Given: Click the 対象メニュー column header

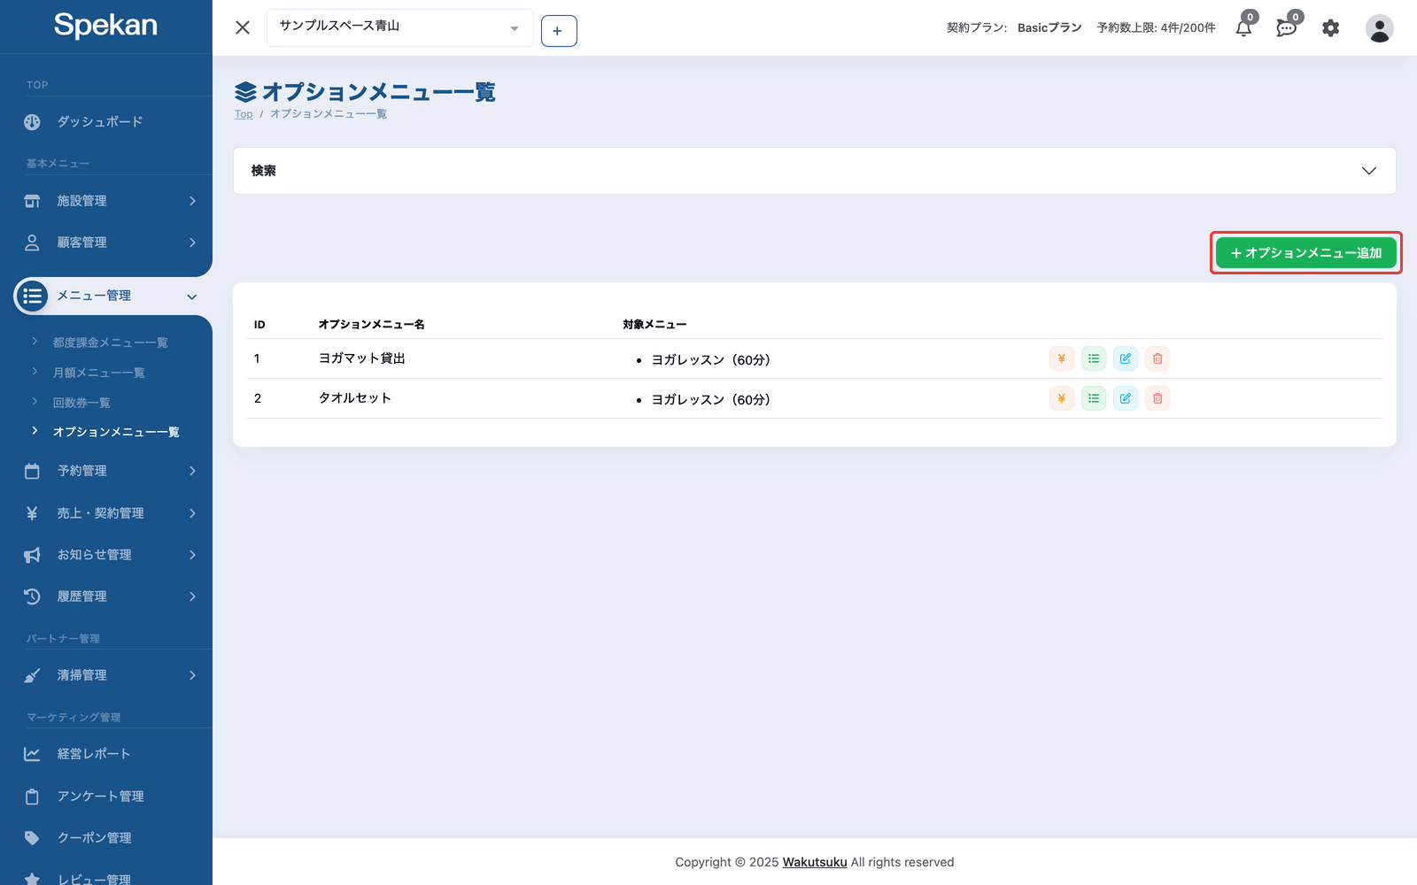Looking at the screenshot, I should click(x=654, y=325).
